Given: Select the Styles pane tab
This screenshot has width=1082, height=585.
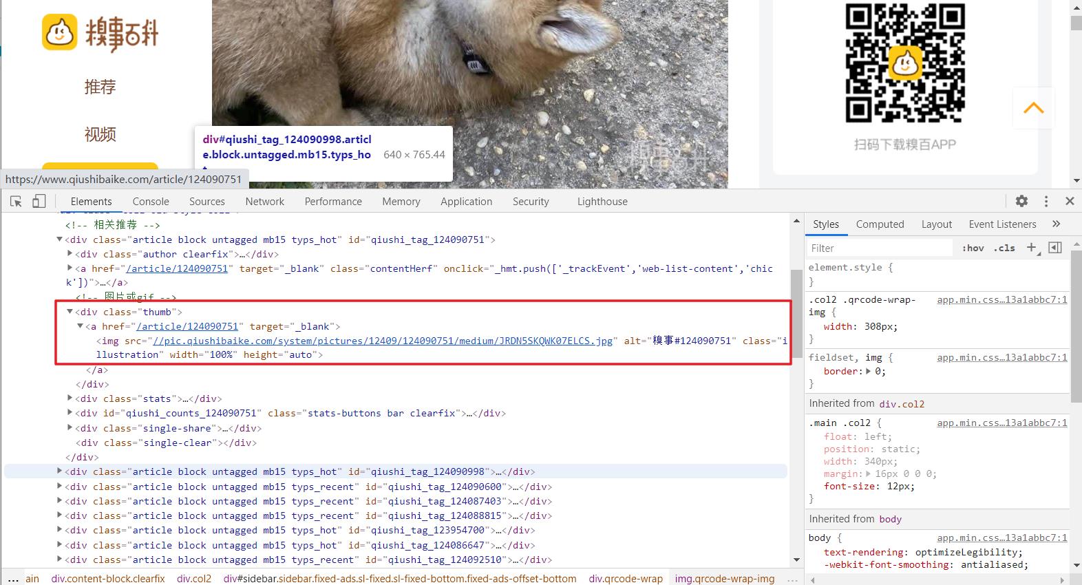Looking at the screenshot, I should [826, 224].
